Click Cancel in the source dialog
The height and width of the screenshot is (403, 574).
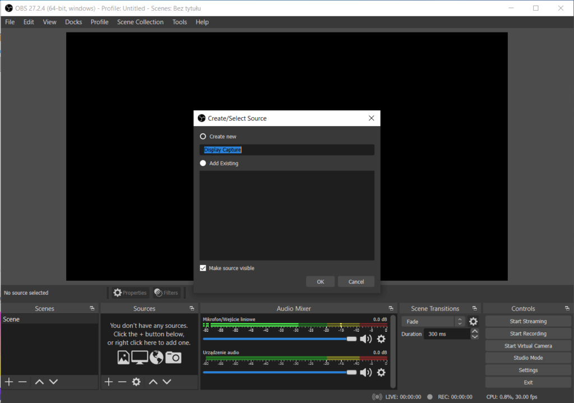356,281
